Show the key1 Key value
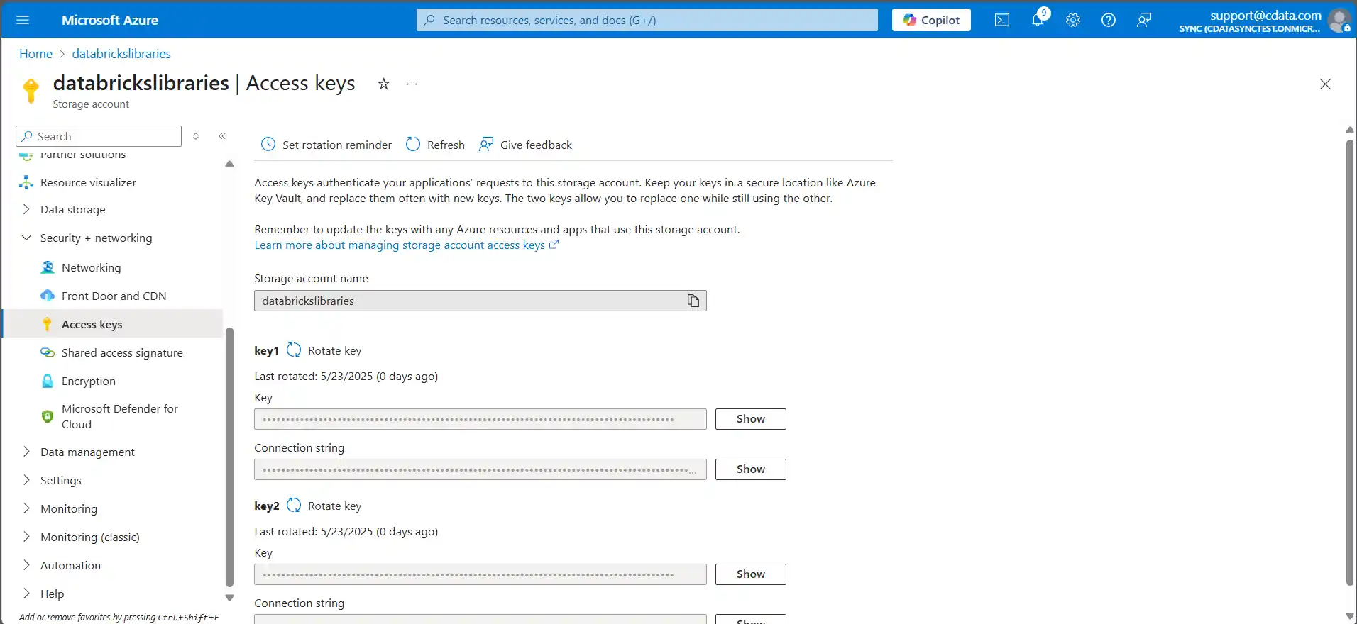The height and width of the screenshot is (624, 1357). 750,419
